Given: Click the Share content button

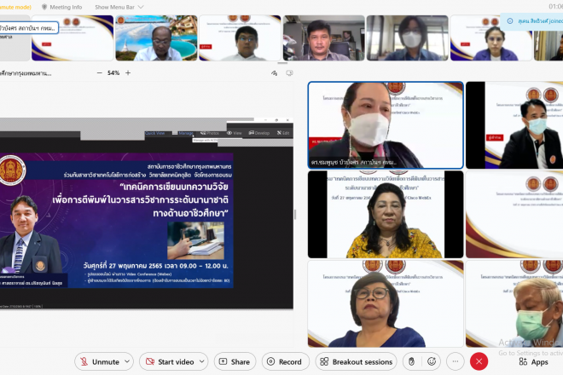Looking at the screenshot, I should [x=235, y=361].
